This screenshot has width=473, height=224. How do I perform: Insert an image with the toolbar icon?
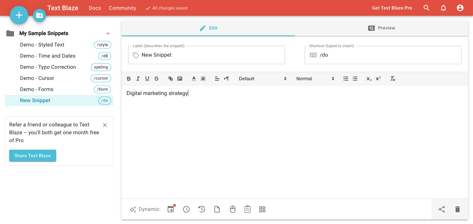[180, 79]
